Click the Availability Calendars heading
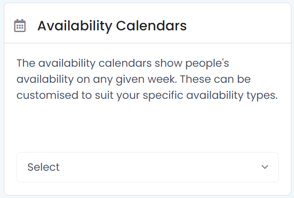Screen dimensions: 294x198 click(112, 26)
